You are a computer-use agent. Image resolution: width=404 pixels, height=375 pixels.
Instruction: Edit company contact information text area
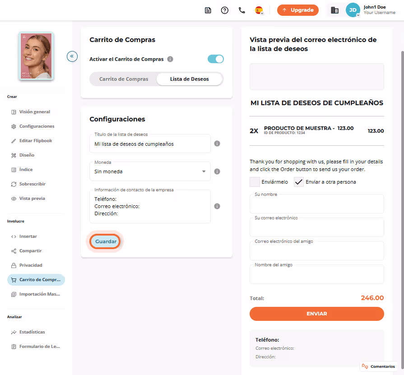[x=150, y=206]
